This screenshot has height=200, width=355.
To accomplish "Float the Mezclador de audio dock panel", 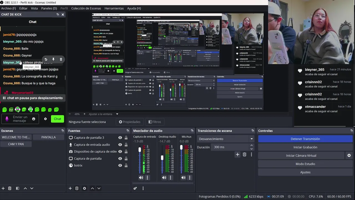I will pos(192,131).
